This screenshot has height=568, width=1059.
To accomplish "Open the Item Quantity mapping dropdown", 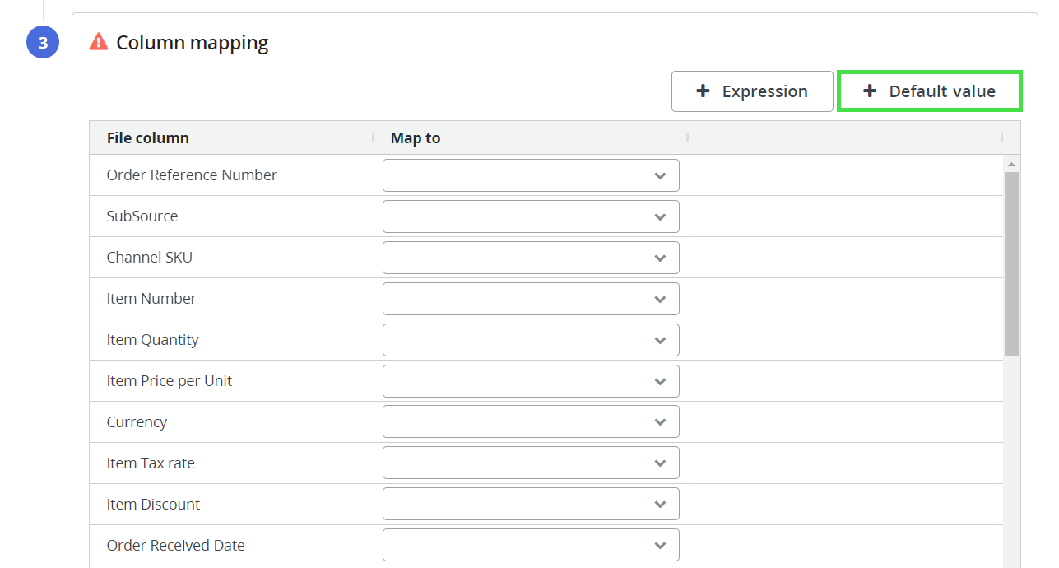I will click(x=531, y=340).
